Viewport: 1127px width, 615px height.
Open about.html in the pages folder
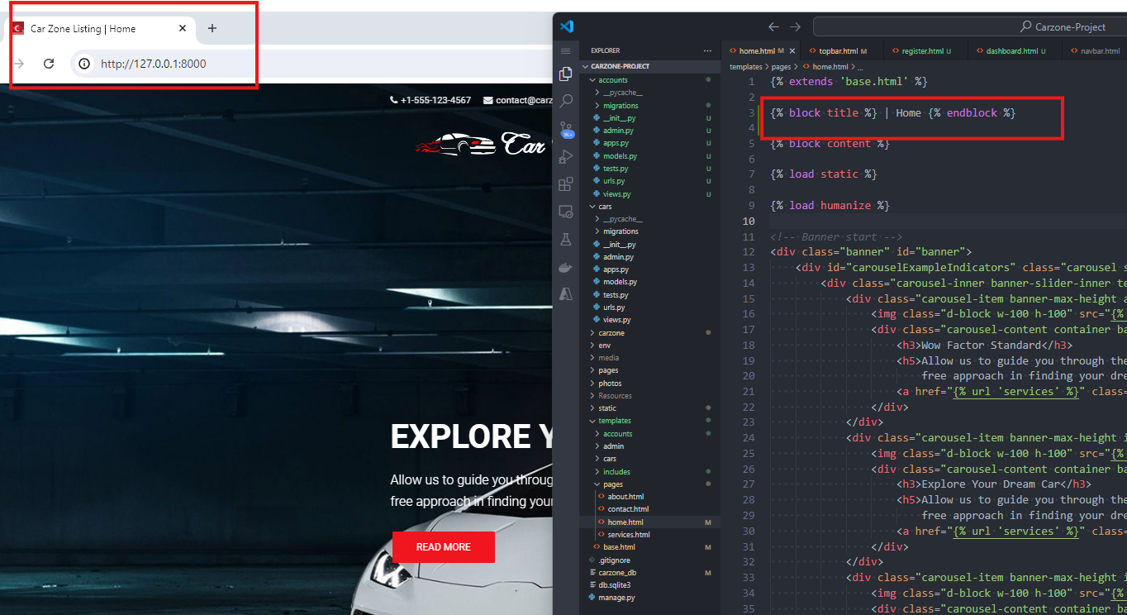pos(625,497)
